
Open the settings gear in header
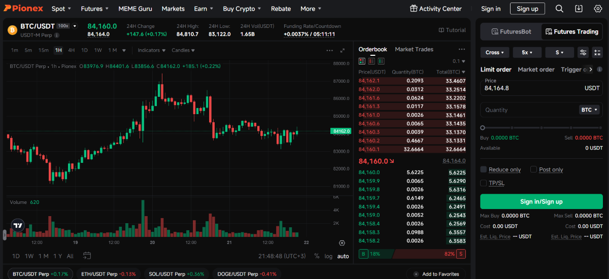tap(598, 9)
